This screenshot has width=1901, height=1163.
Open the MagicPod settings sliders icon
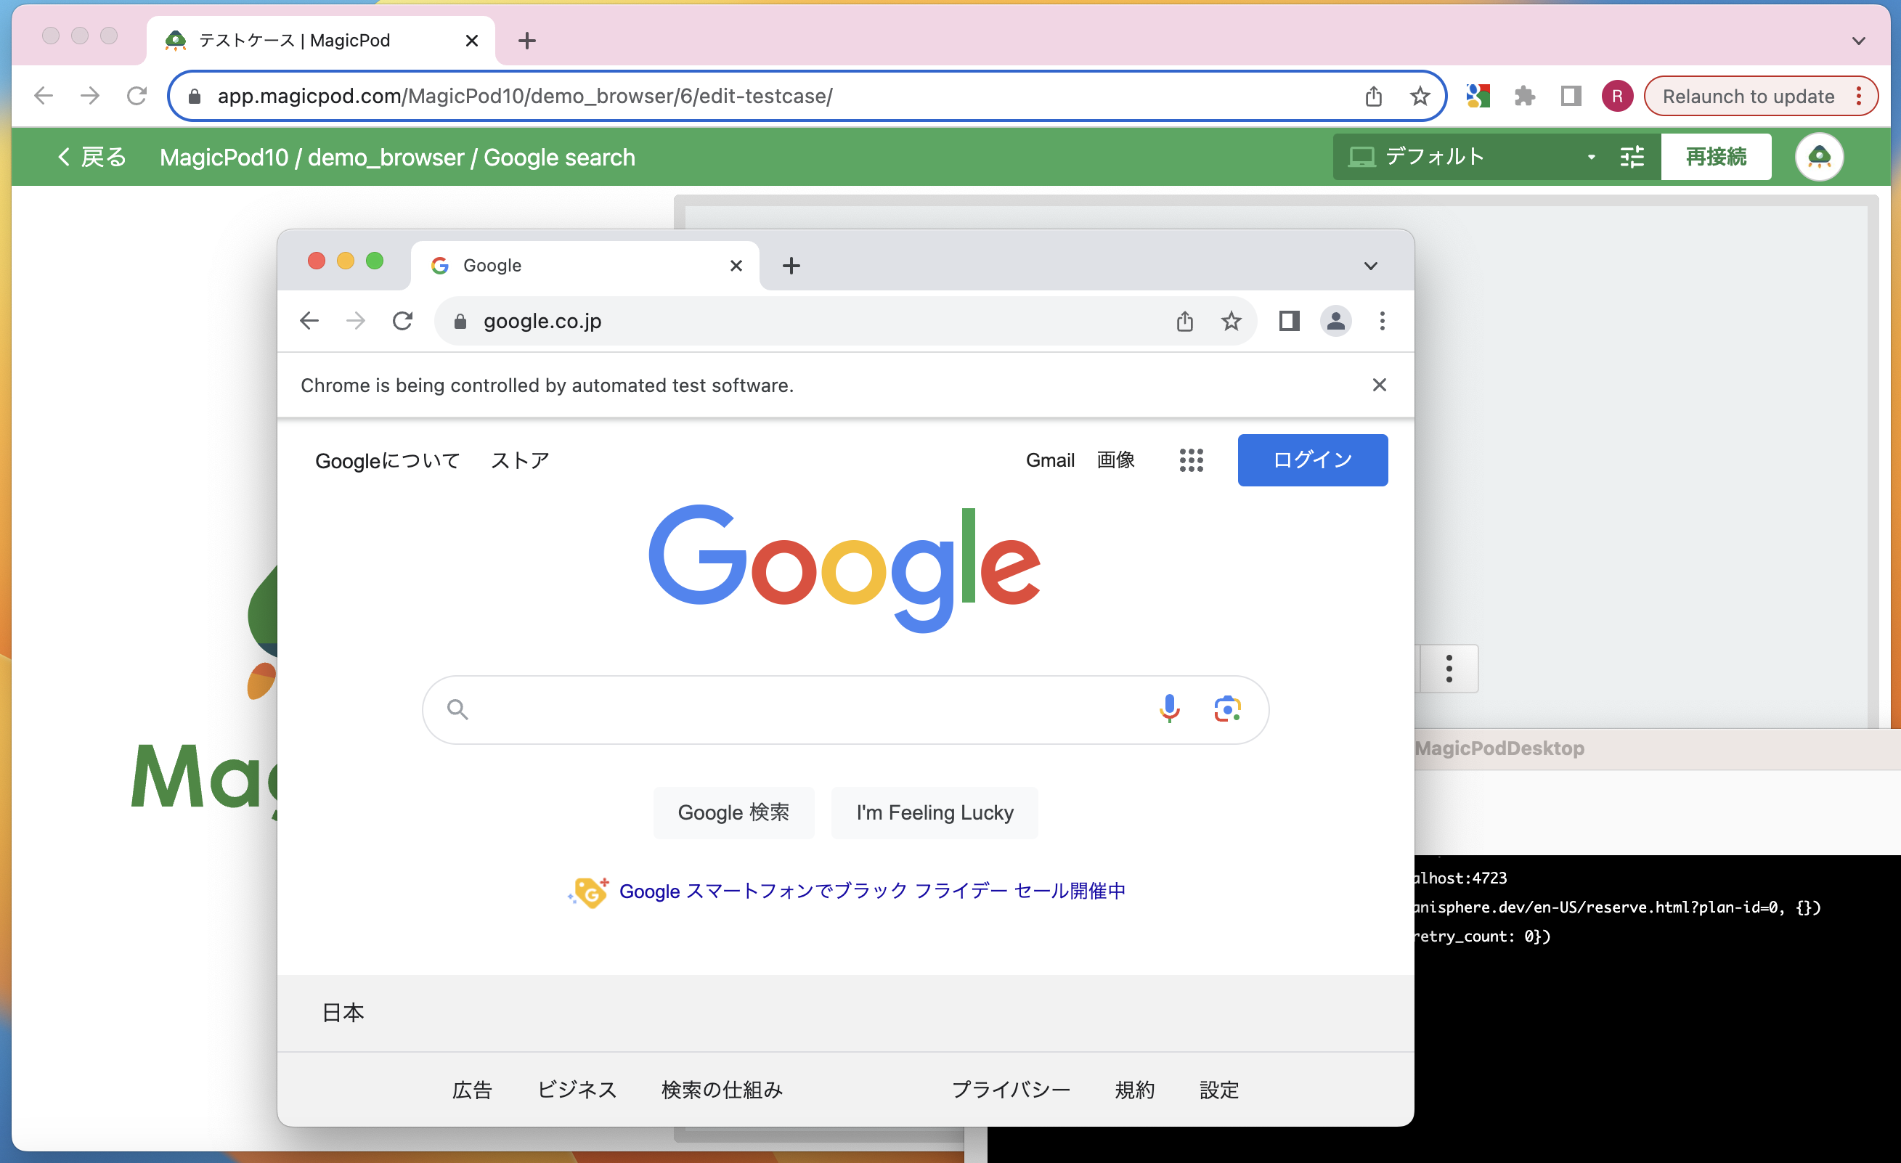[1632, 157]
